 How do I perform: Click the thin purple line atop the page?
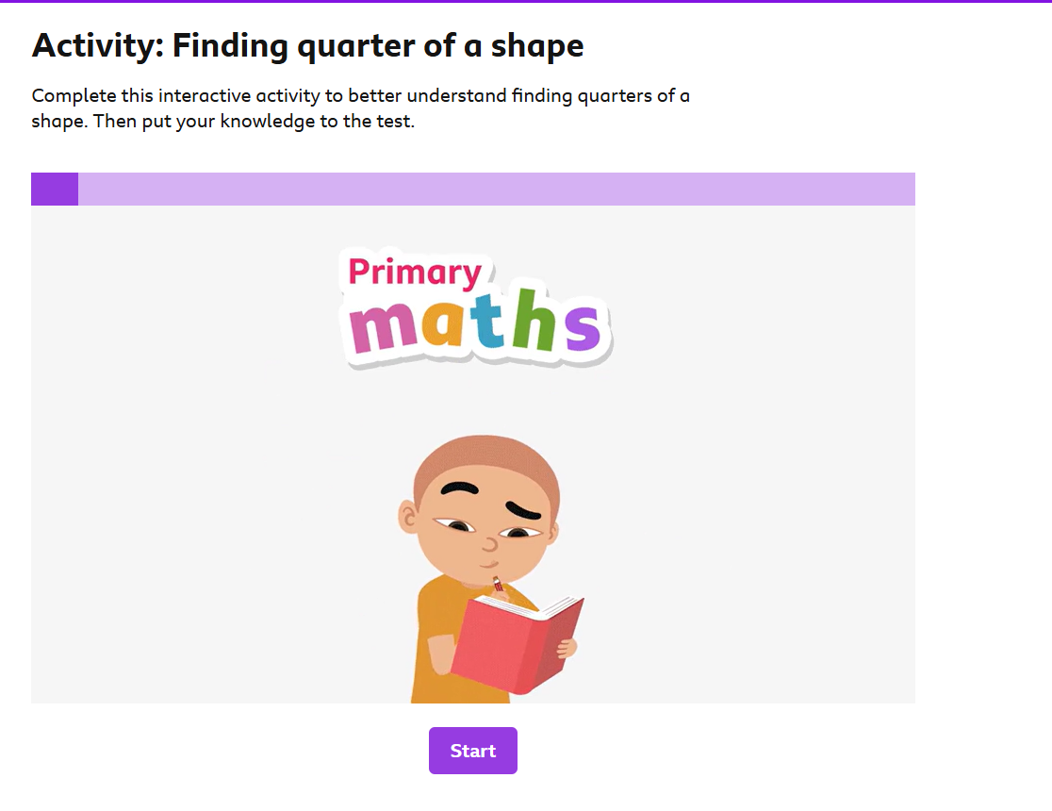click(526, 1)
